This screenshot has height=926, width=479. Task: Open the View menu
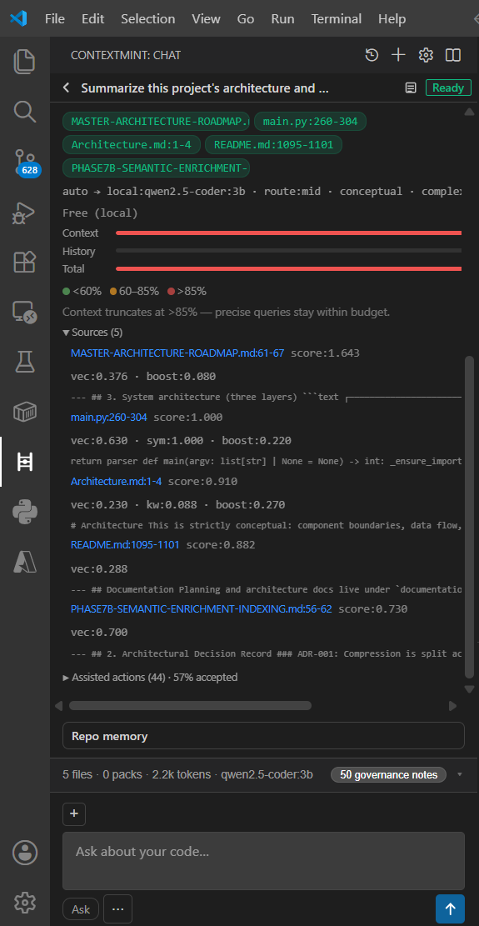pyautogui.click(x=206, y=19)
